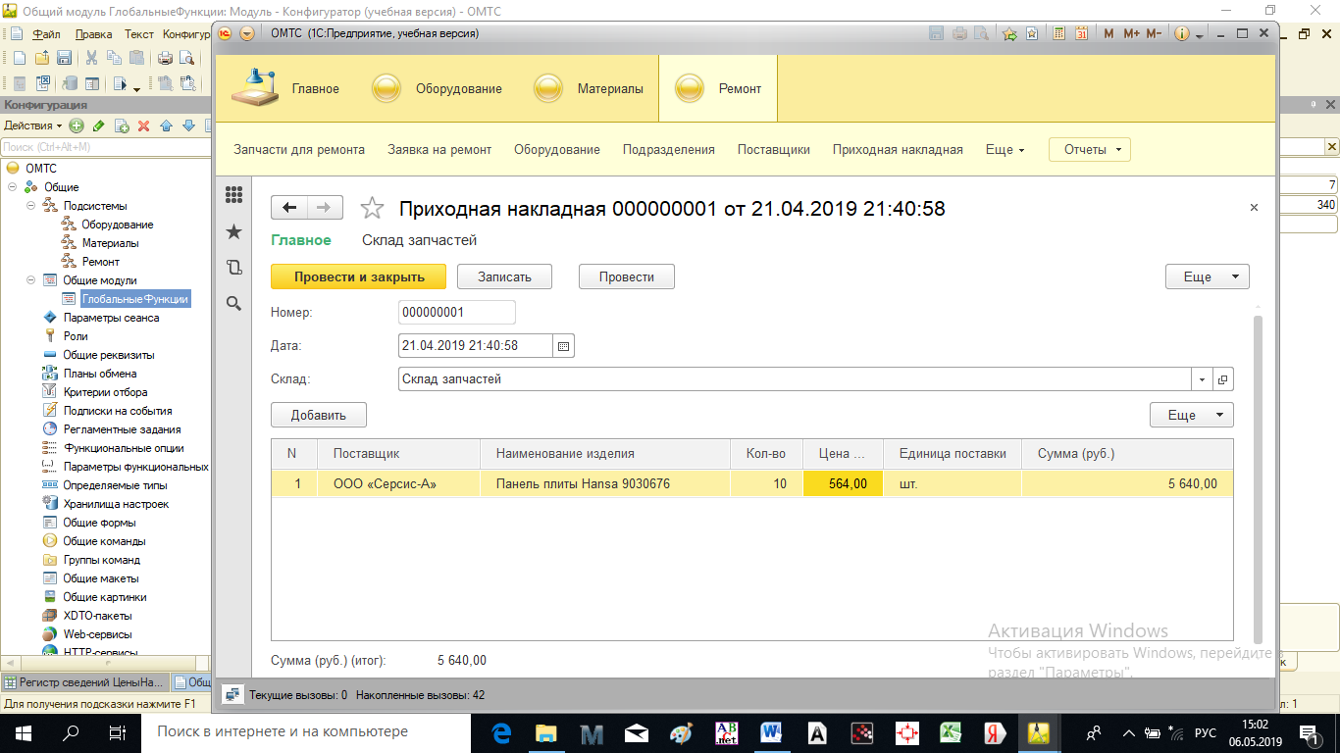This screenshot has height=753, width=1340.
Task: Open the Запчасти для ремонта link
Action: coord(299,150)
